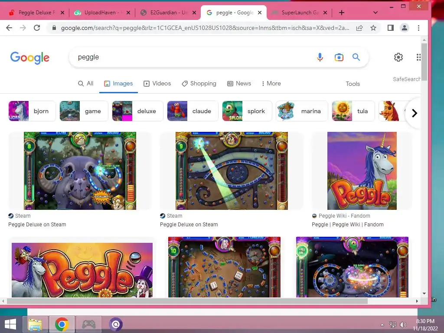444x333 pixels.
Task: Filter images by marina chip
Action: [302, 111]
